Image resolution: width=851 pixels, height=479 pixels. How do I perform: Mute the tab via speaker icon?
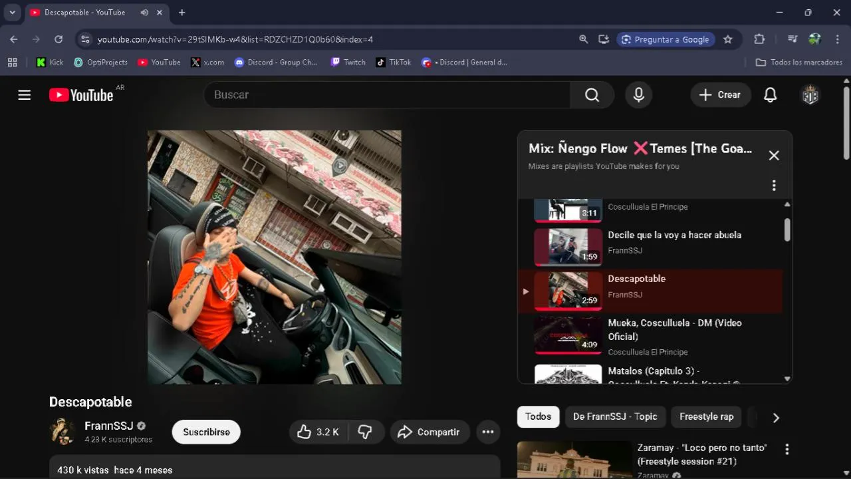[x=144, y=12]
